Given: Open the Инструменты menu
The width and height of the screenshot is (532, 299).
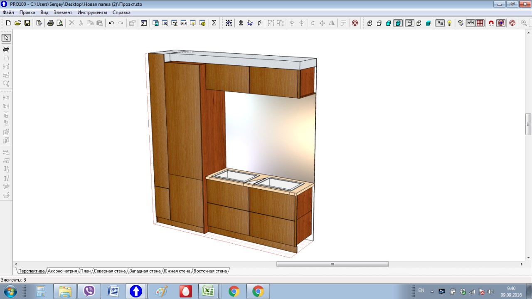Looking at the screenshot, I should point(92,12).
